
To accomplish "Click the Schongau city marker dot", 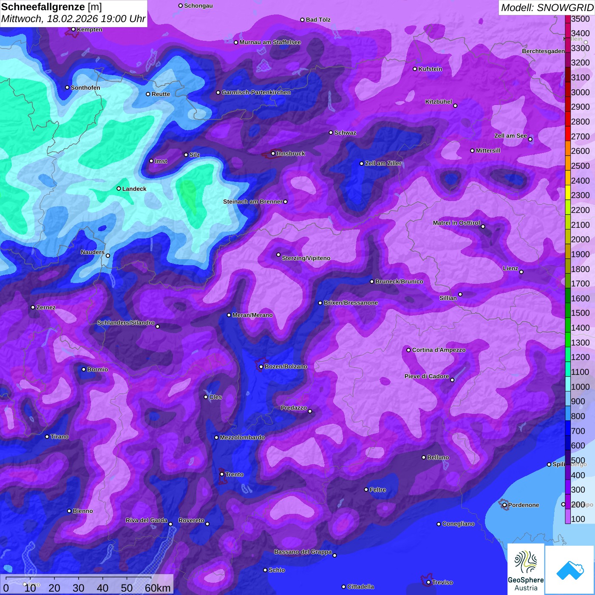I will pyautogui.click(x=181, y=6).
